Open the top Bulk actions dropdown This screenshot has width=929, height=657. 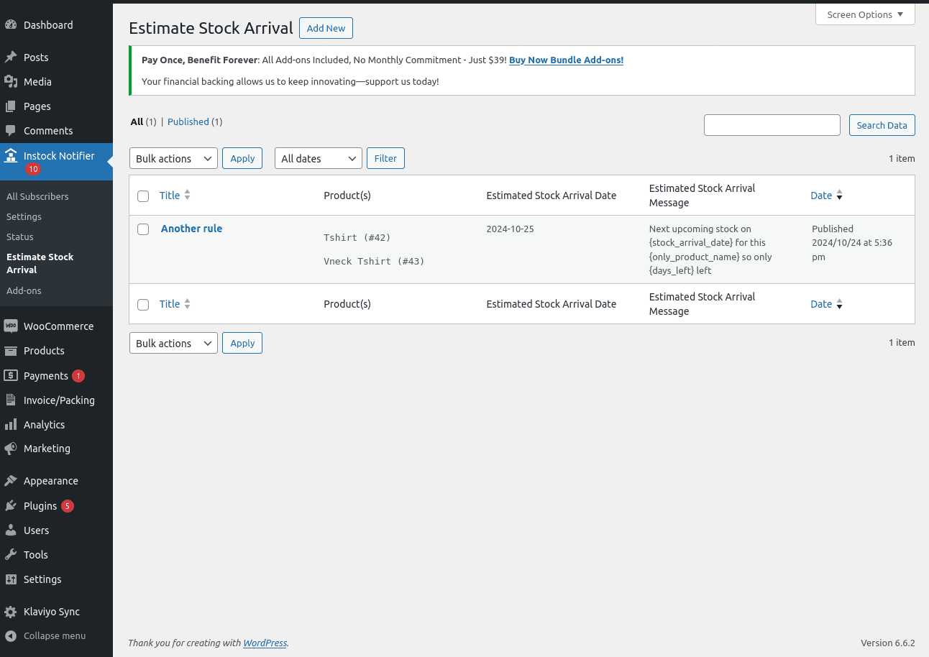[173, 158]
